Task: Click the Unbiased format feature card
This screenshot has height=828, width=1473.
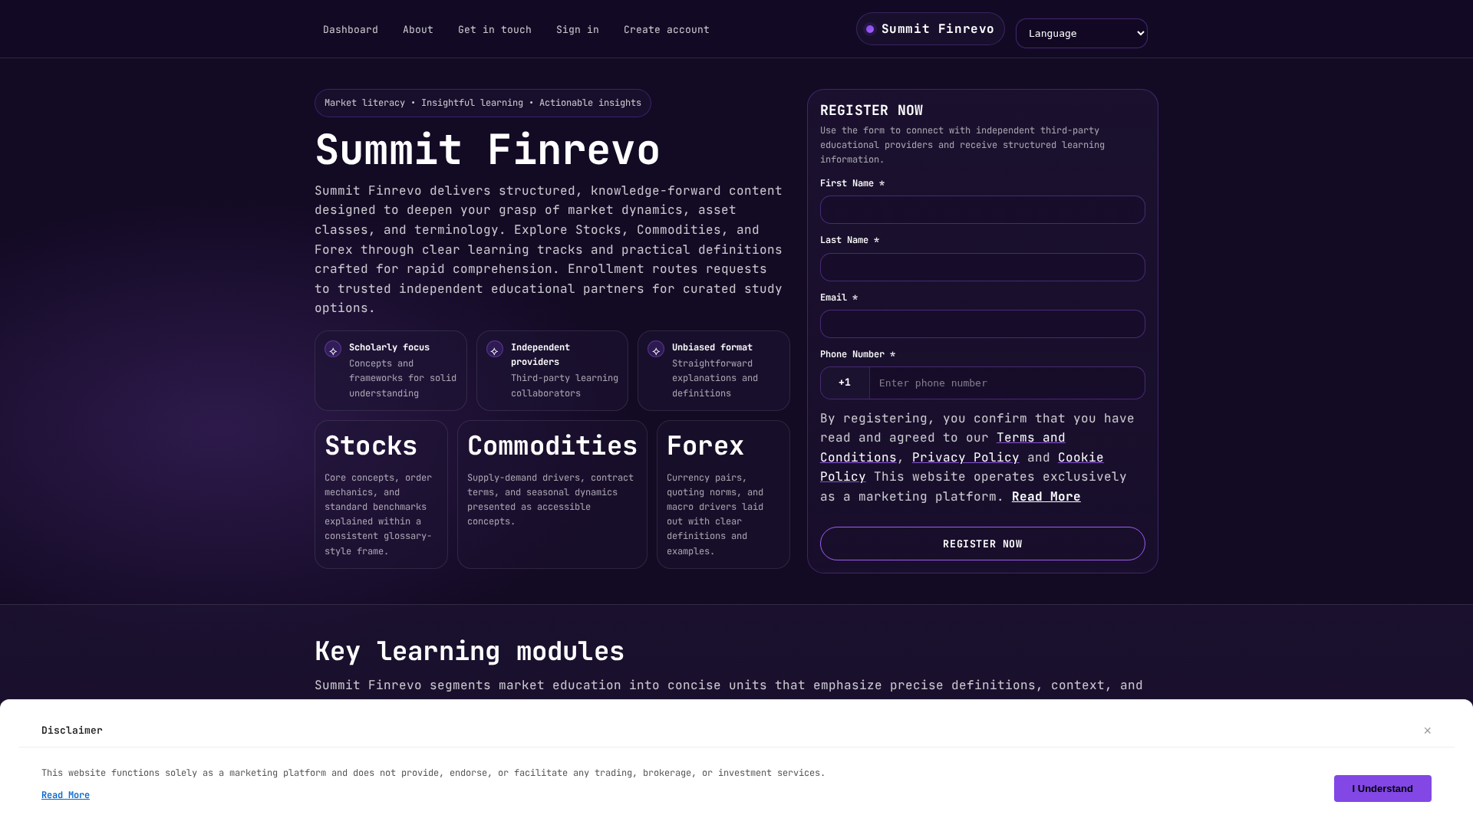Action: coord(713,370)
